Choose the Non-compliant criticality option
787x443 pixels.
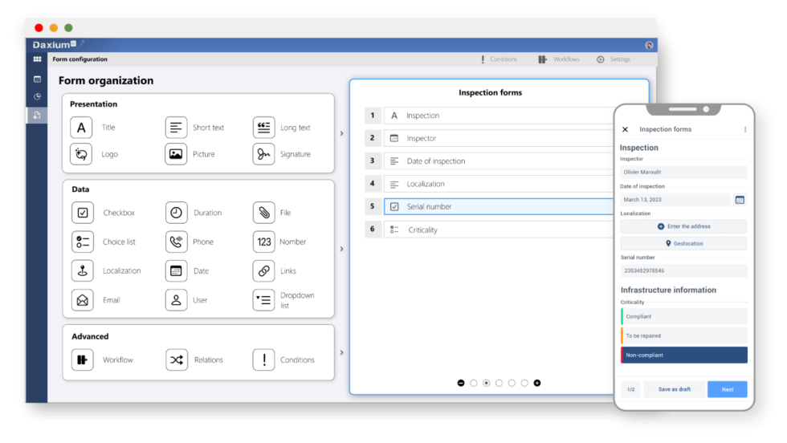click(x=683, y=355)
